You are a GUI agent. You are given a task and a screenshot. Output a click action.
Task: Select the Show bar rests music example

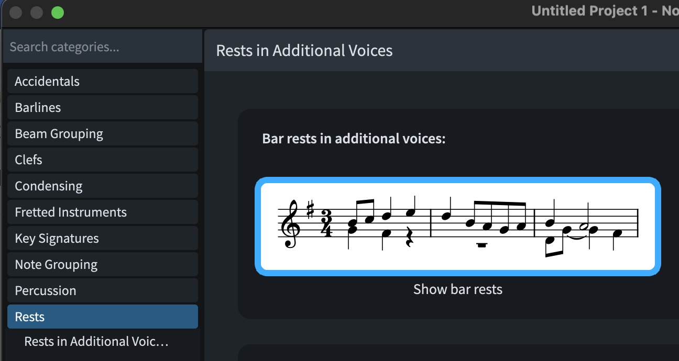(x=458, y=227)
